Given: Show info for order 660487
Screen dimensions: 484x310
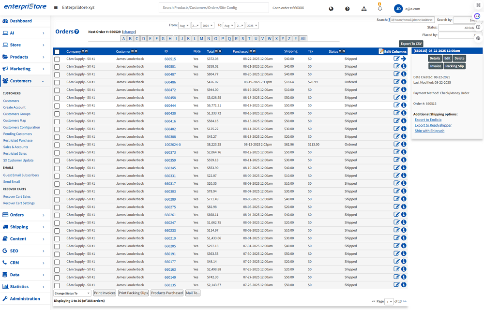Looking at the screenshot, I should (404, 74).
